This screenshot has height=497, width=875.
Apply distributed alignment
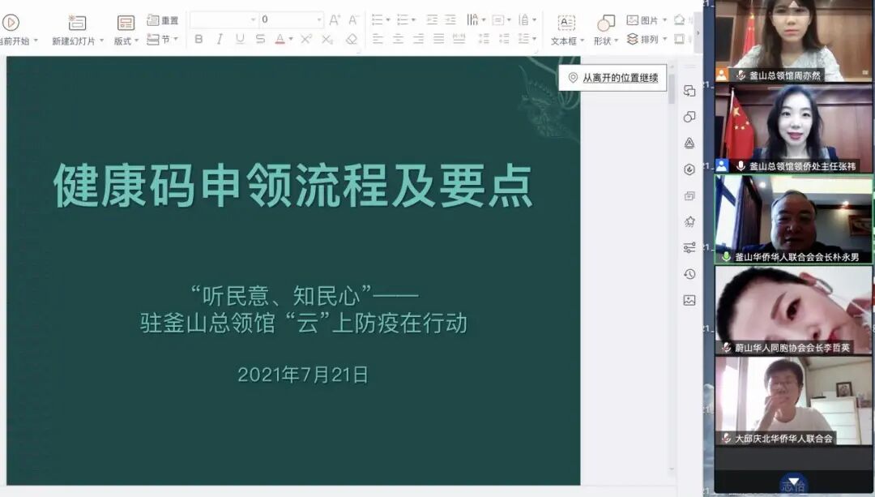click(459, 39)
